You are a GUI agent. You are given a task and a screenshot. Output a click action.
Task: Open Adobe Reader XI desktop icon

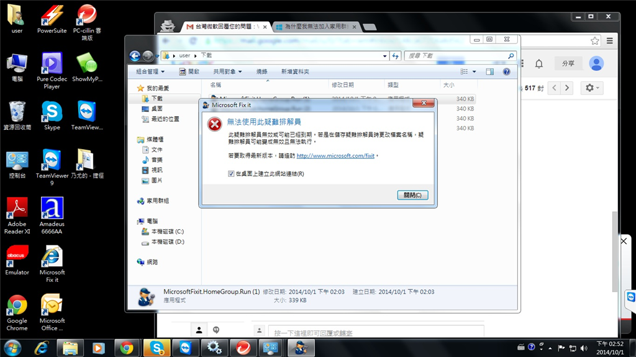coord(17,216)
